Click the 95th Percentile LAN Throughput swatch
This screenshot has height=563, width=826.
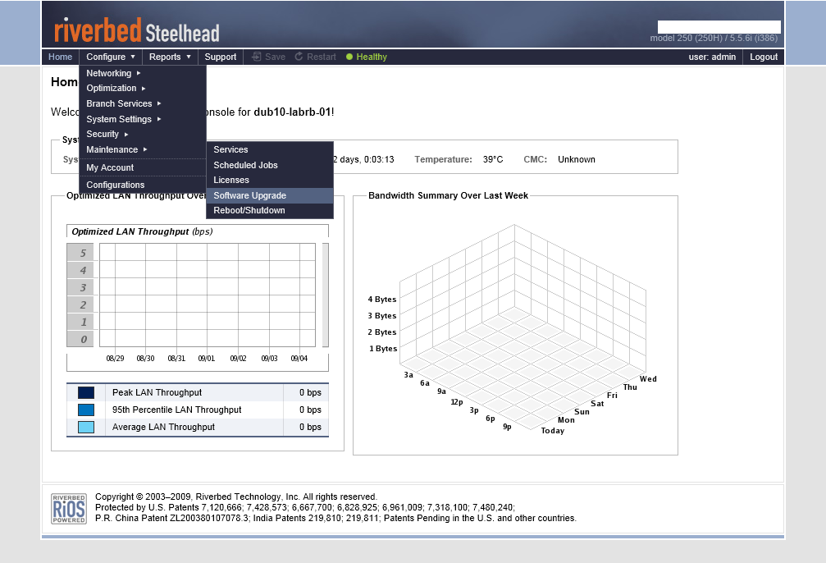pos(86,410)
